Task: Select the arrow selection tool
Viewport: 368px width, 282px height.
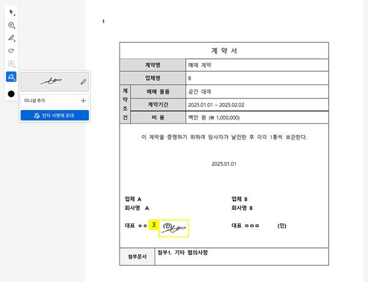Action: (x=11, y=12)
